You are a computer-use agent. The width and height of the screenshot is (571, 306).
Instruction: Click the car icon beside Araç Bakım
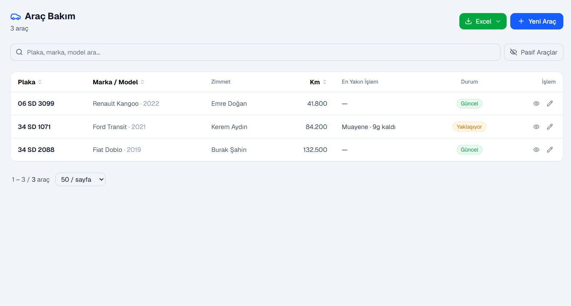click(16, 17)
